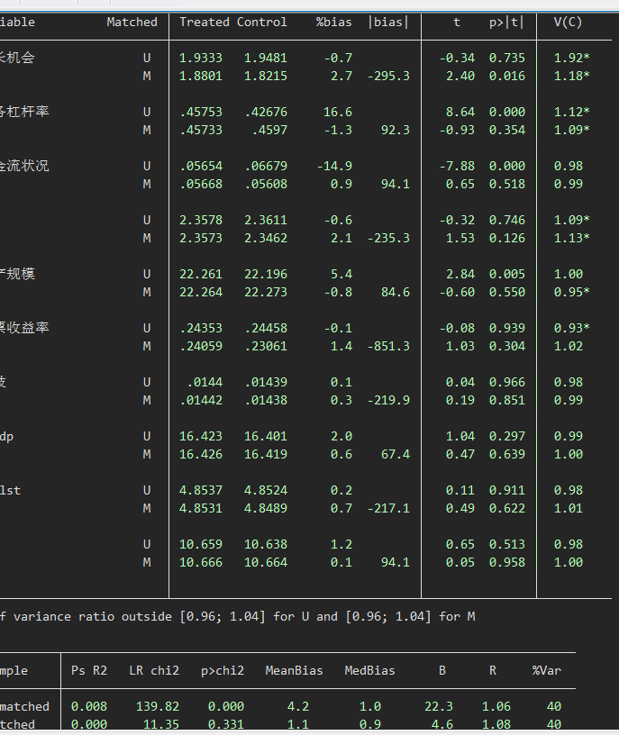Select t statistic 8.64

point(460,112)
